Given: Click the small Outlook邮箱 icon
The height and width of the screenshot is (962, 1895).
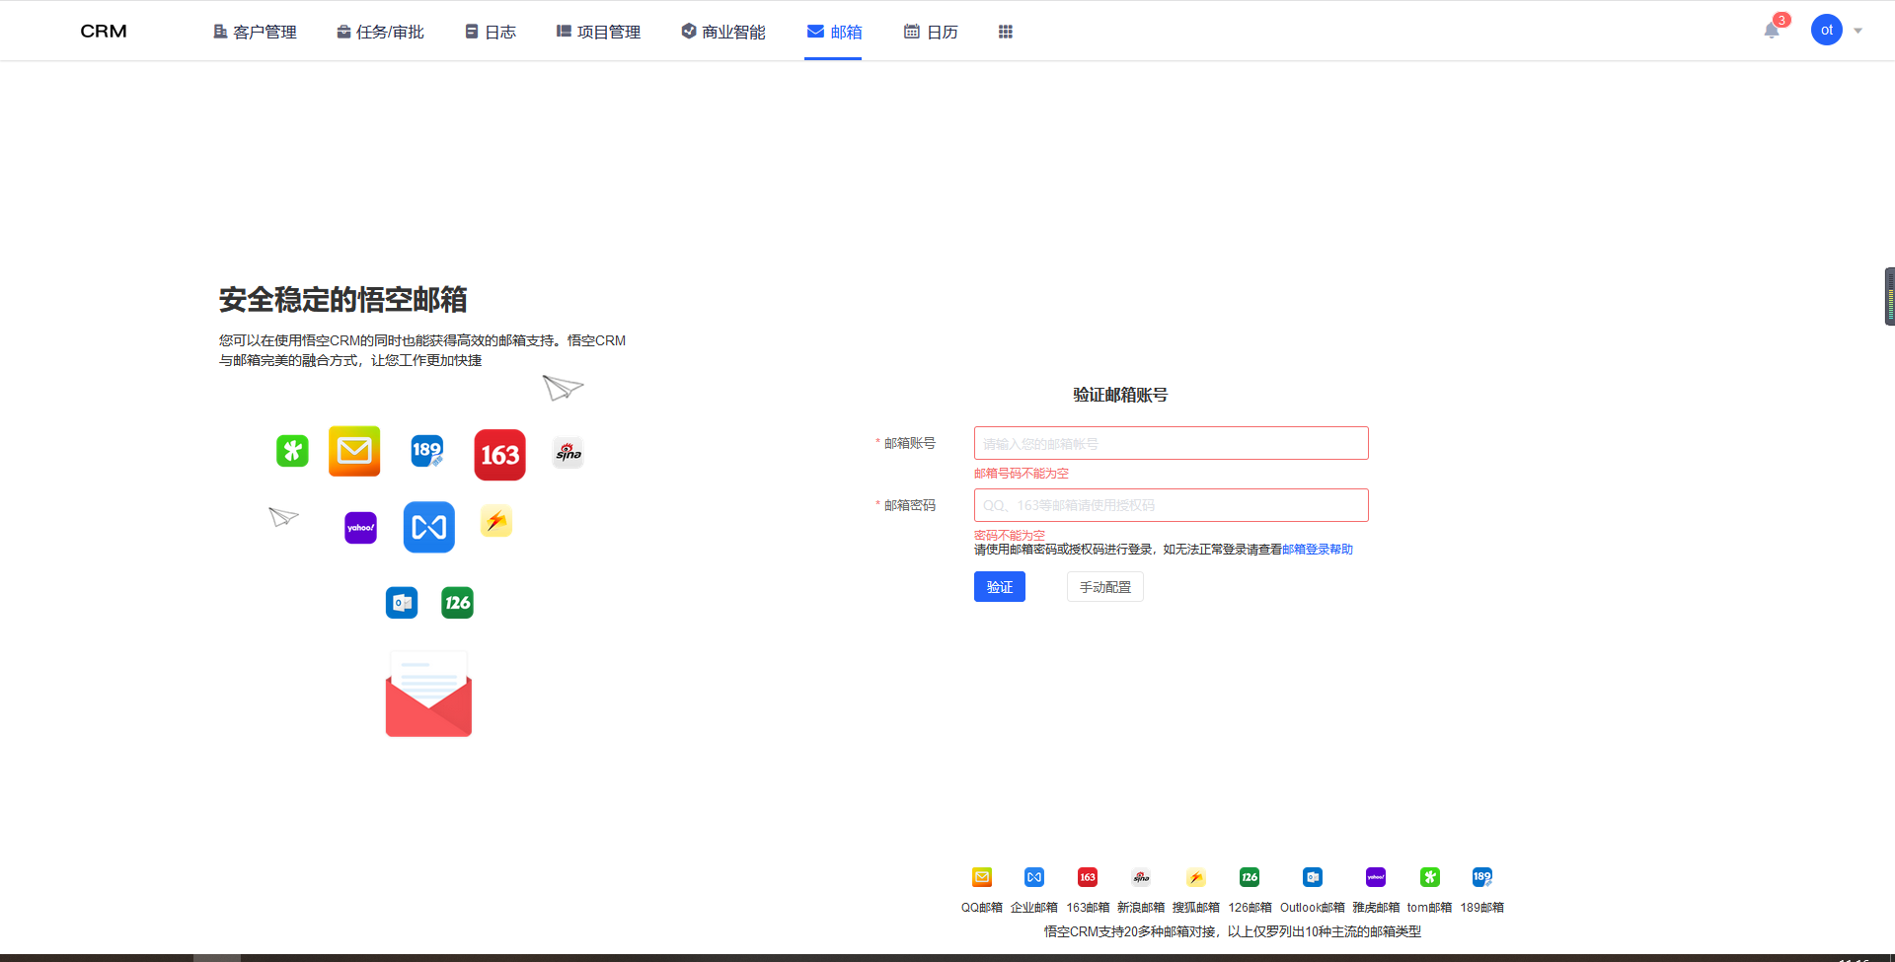Looking at the screenshot, I should pos(1313,877).
